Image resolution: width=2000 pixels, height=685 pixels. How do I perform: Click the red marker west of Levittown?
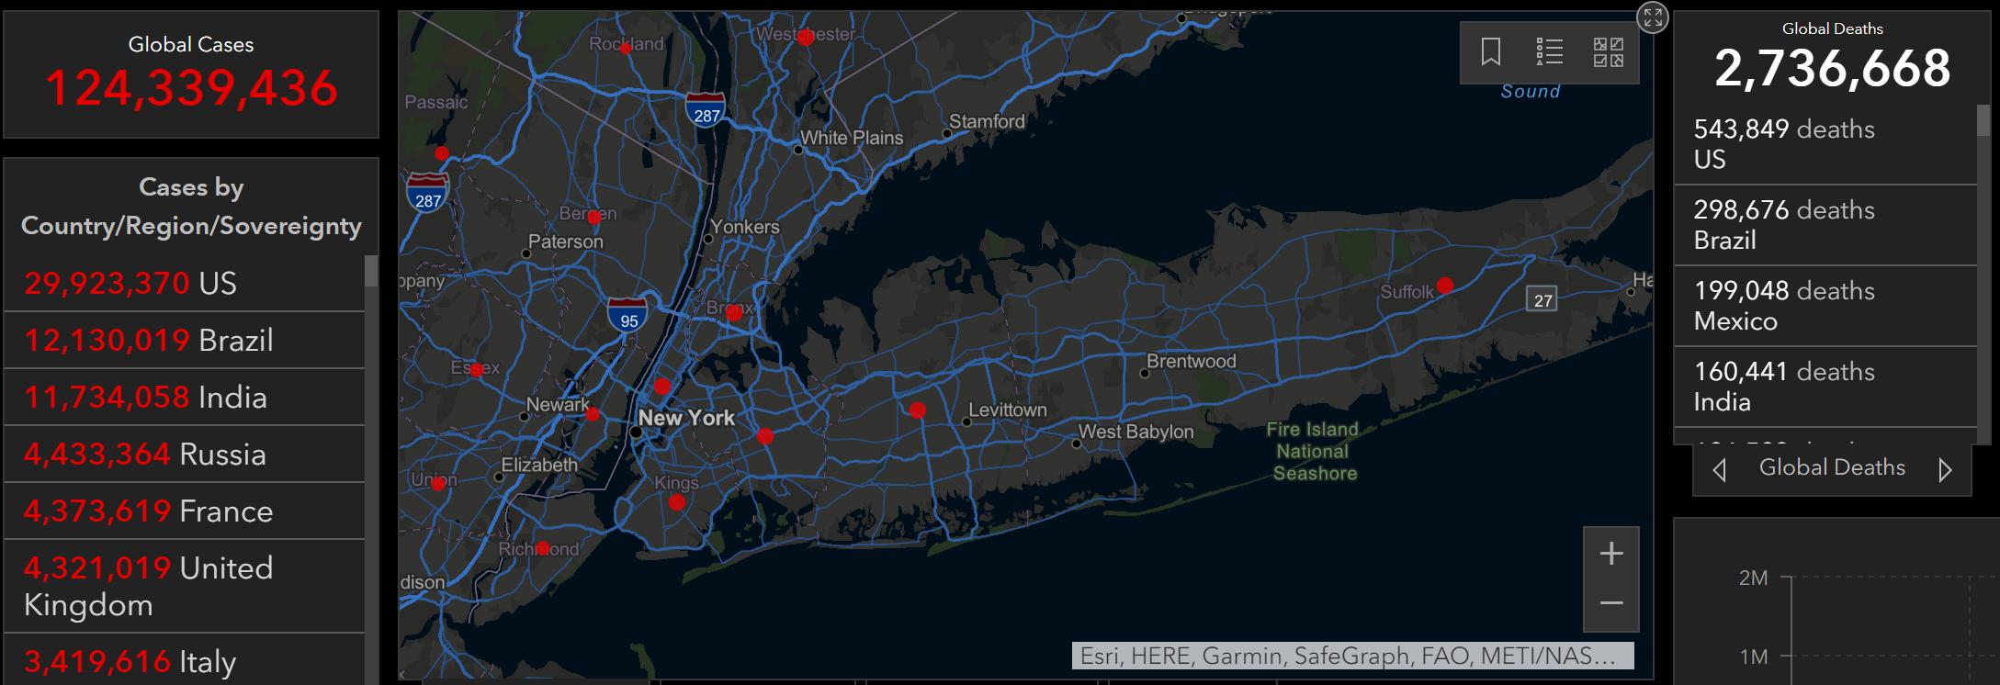coord(917,410)
